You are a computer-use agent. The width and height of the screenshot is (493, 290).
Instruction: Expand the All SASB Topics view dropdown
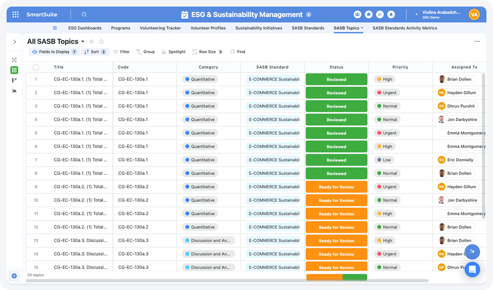(83, 41)
